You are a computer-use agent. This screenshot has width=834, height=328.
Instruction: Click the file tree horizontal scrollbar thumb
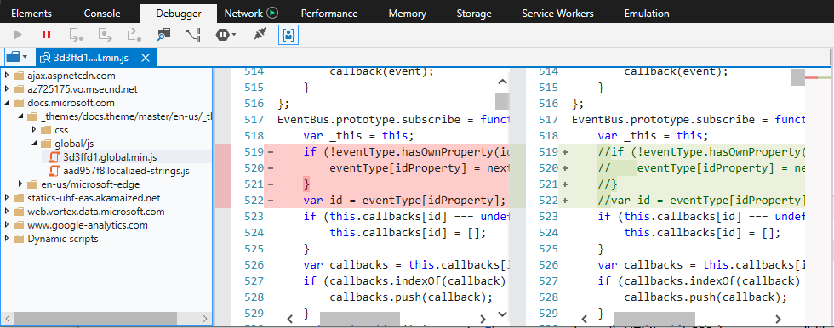pyautogui.click(x=95, y=319)
